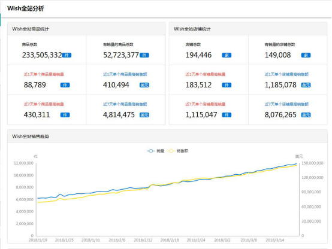The height and width of the screenshot is (249, 332).
Task: Open the 近7天单个商品最高销量 red label
Action: (x=44, y=104)
